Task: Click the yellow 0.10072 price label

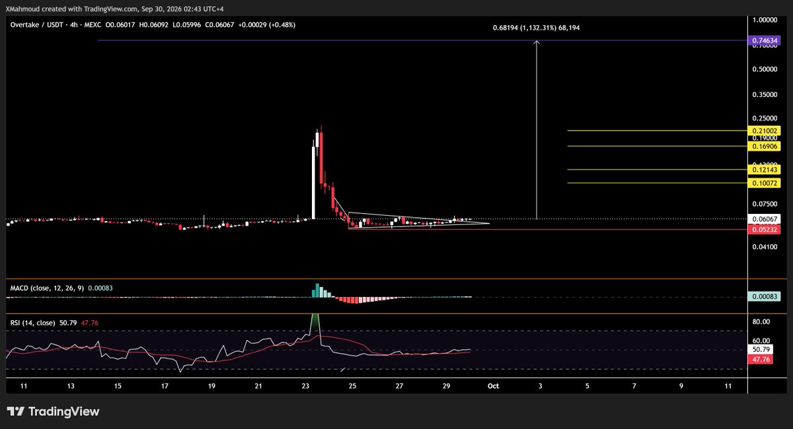Action: pyautogui.click(x=763, y=183)
